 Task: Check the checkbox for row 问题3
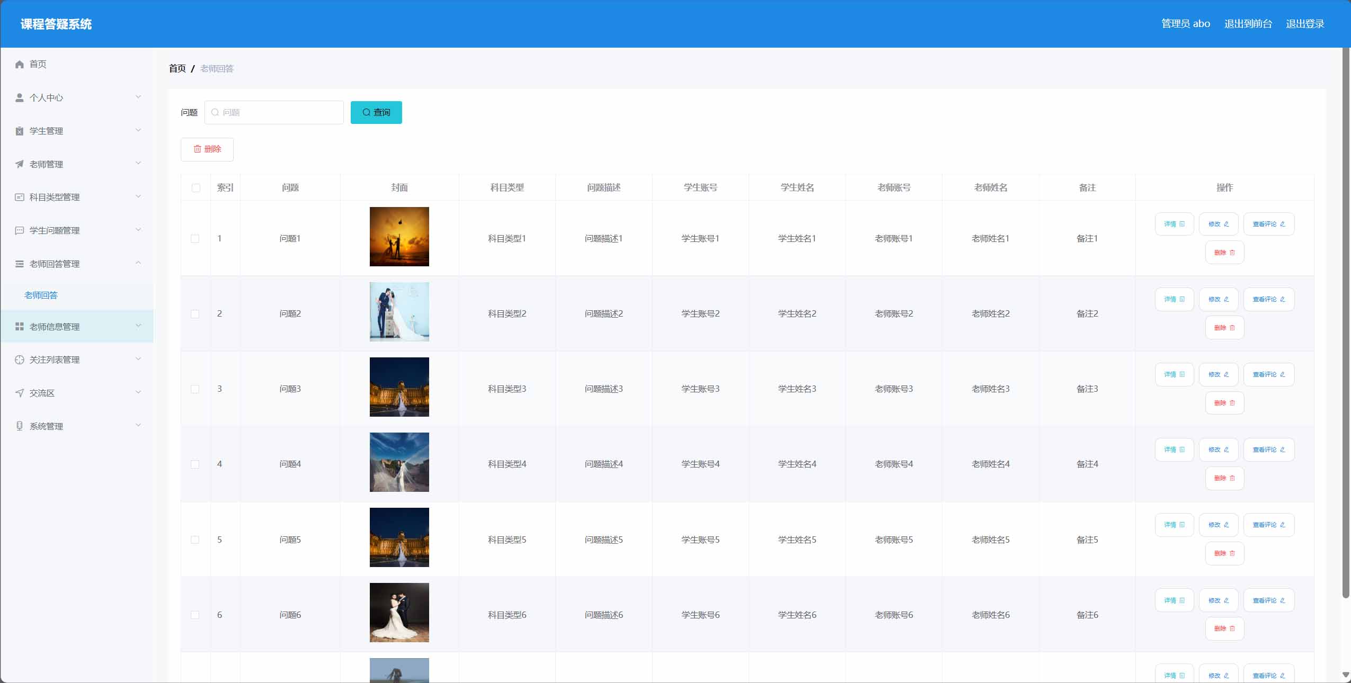coord(195,389)
